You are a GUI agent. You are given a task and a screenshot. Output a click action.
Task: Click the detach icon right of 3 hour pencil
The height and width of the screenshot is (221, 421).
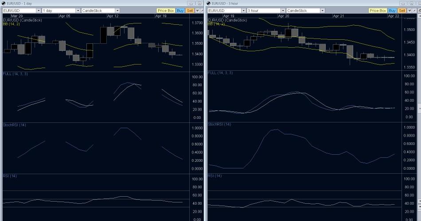pos(419,11)
